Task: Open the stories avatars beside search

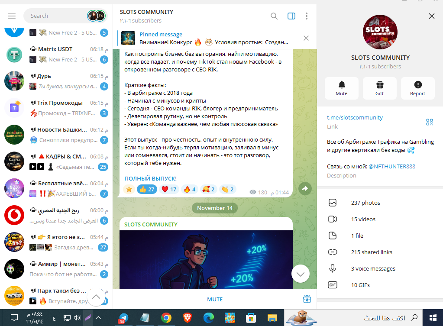Action: (96, 16)
